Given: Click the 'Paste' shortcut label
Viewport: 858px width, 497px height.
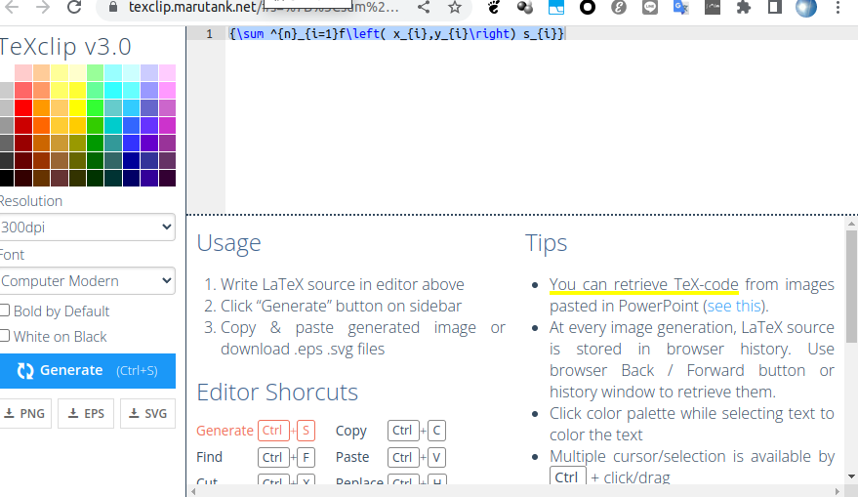Looking at the screenshot, I should click(352, 457).
